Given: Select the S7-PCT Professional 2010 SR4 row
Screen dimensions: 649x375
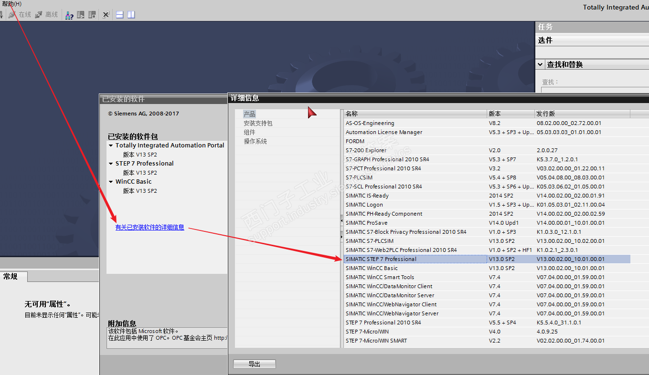Looking at the screenshot, I should 487,168.
